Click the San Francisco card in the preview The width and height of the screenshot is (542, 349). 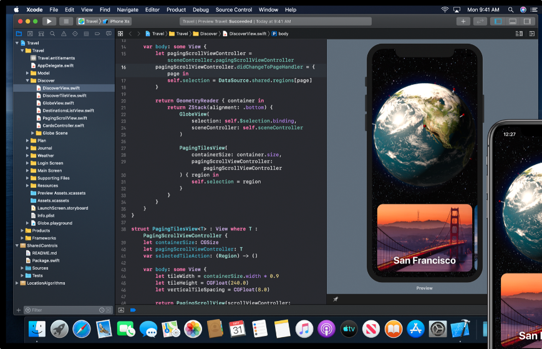[x=425, y=238]
